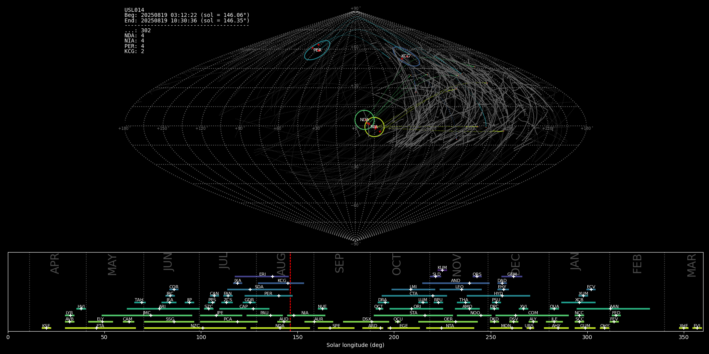Click the OER shower bar in timeline
The height and width of the screenshot is (354, 709).
[x=448, y=322]
